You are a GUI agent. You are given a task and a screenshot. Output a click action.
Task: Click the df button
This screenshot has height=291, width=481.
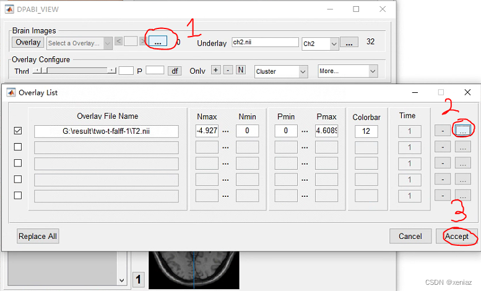[175, 71]
